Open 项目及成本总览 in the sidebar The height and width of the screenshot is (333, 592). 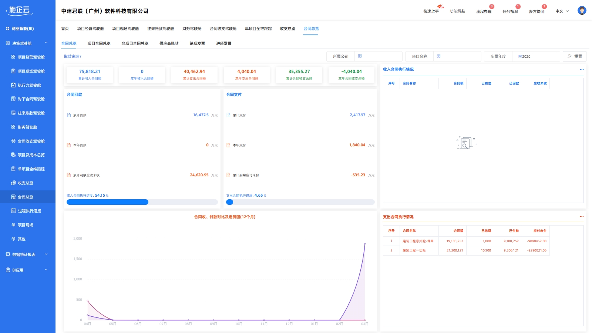pyautogui.click(x=28, y=155)
